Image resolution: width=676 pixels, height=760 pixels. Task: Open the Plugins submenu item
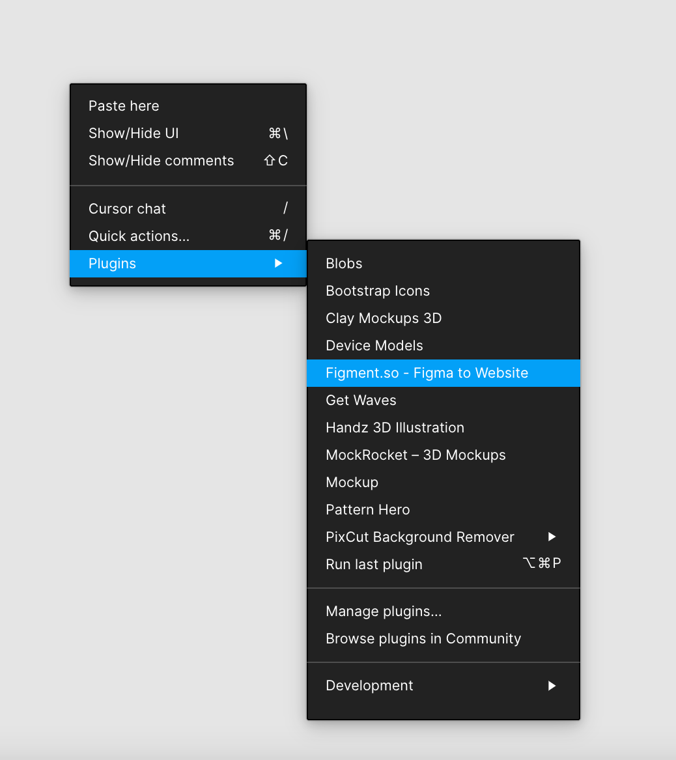188,264
